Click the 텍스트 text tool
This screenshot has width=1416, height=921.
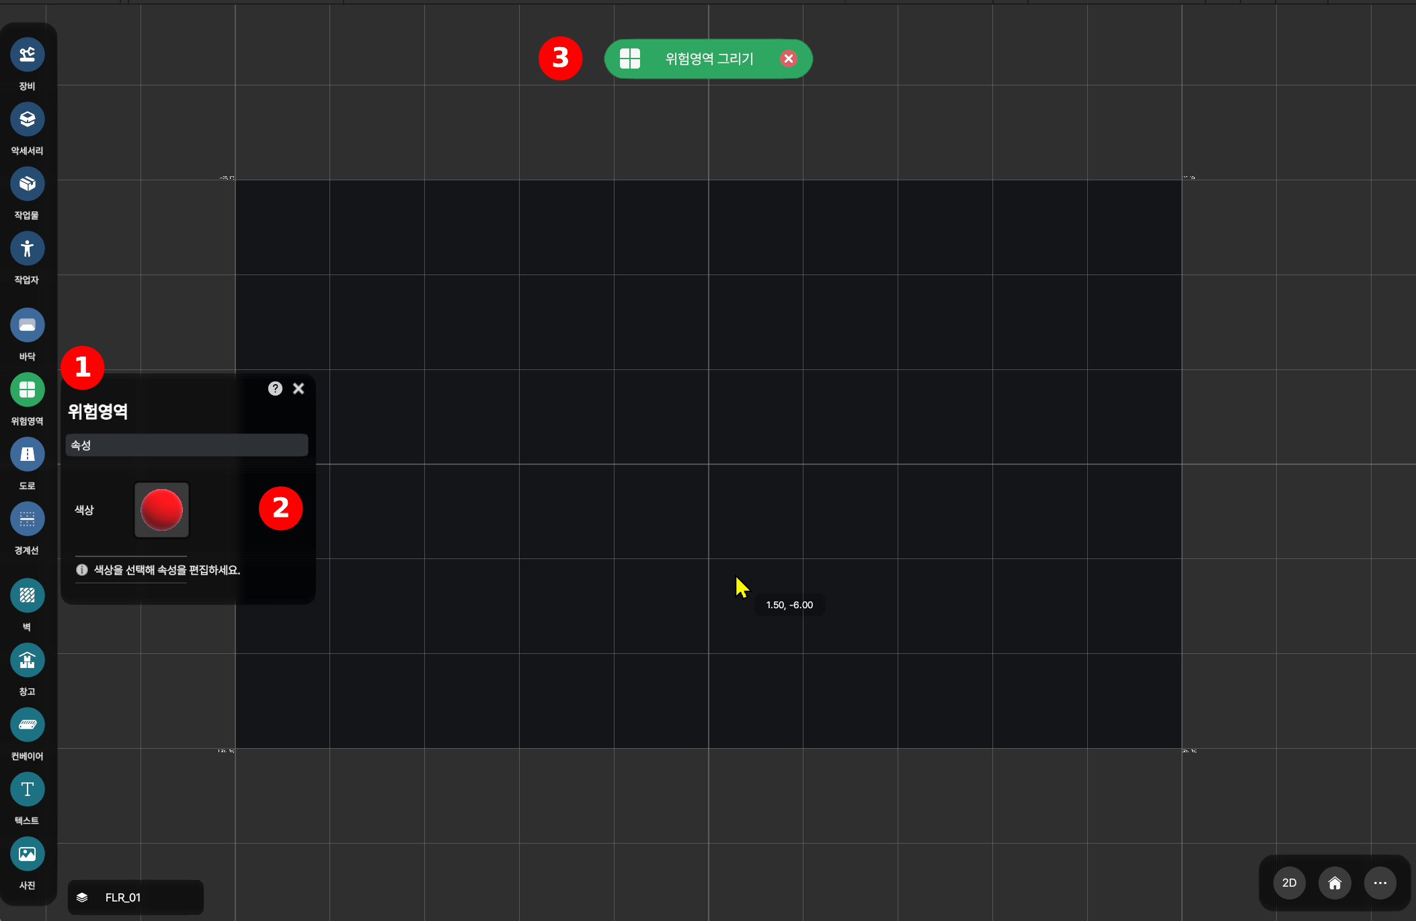pos(27,789)
